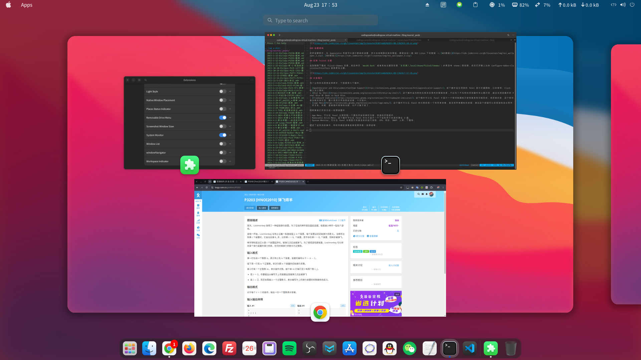
Task: Enable the Light Style extension
Action: click(223, 91)
